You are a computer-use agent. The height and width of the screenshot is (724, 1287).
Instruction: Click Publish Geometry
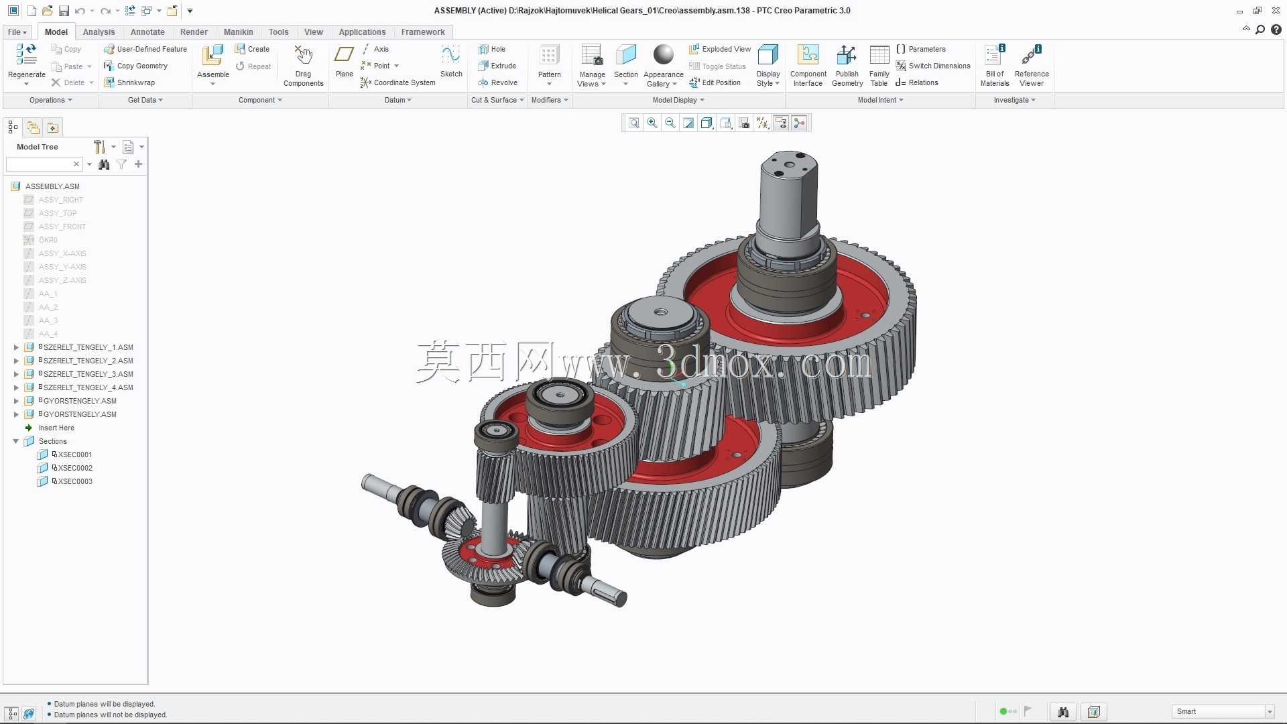click(847, 66)
